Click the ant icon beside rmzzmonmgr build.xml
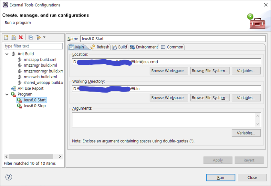This screenshot has height=186, width=271. [x=20, y=71]
